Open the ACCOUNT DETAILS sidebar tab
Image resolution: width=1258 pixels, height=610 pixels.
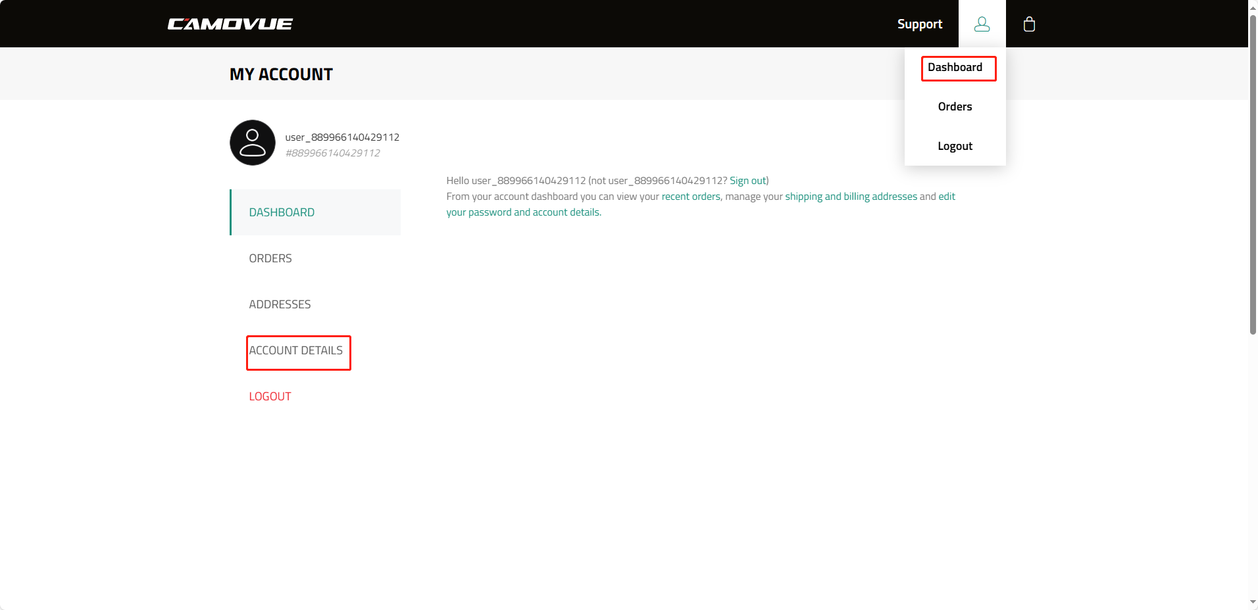tap(315, 350)
